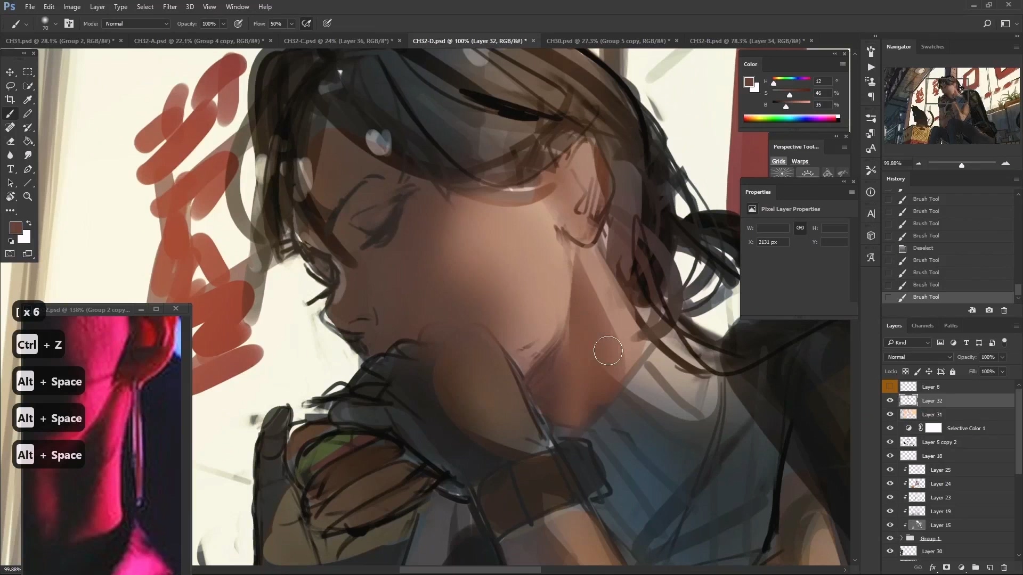This screenshot has width=1023, height=575.
Task: Open layer Fill dropdown arrow
Action: [1003, 372]
